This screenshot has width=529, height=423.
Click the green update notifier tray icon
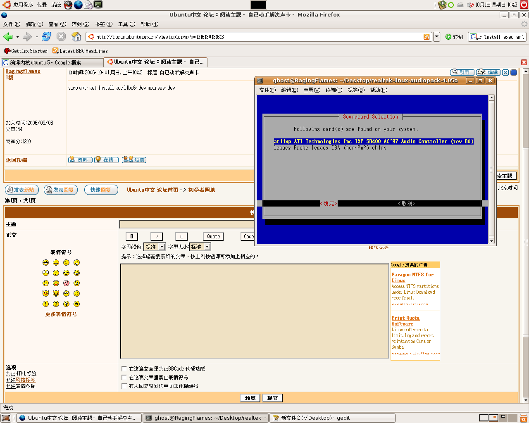point(451,5)
